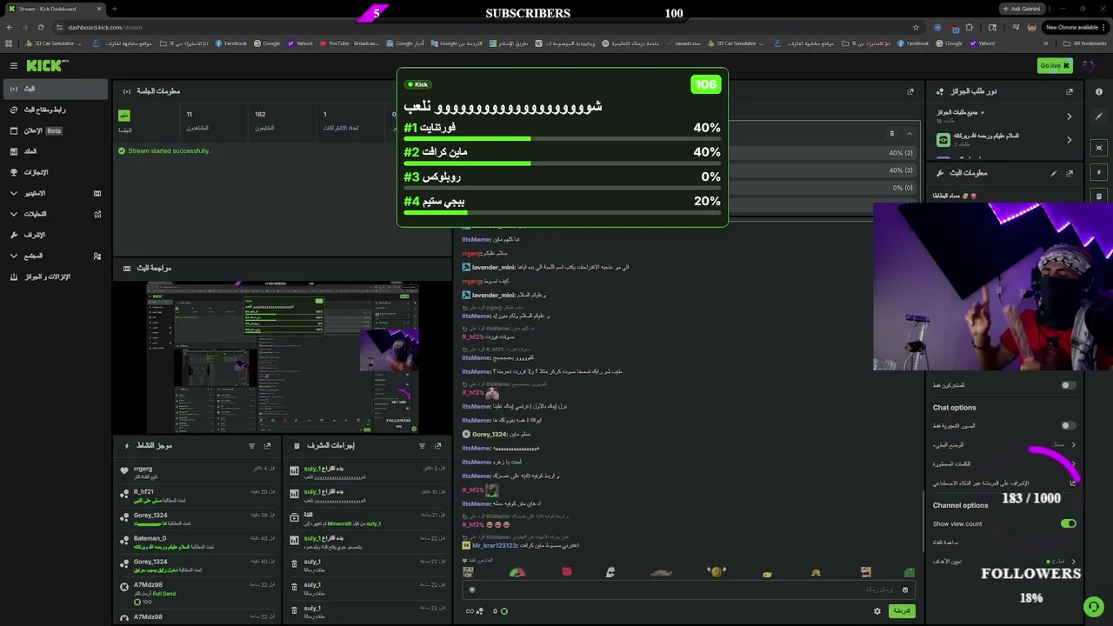The height and width of the screenshot is (626, 1113).
Task: Send the message with the green chat button
Action: coord(902,611)
